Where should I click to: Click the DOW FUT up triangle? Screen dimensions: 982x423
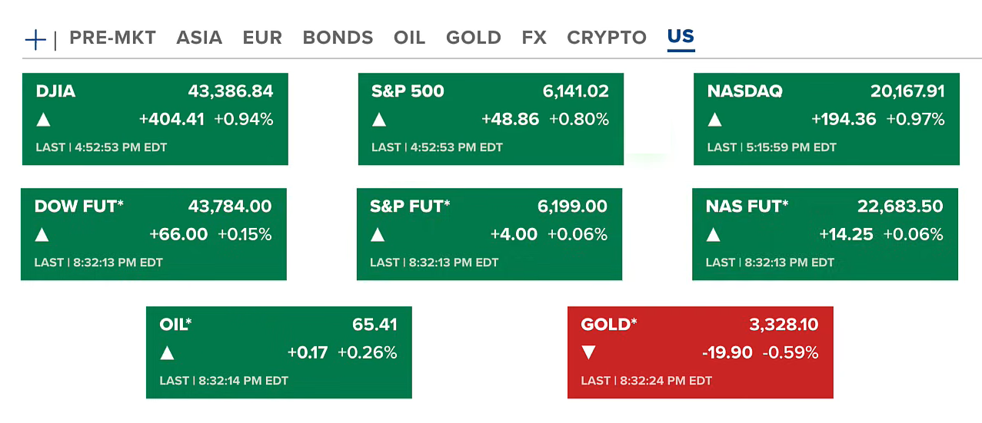pyautogui.click(x=42, y=235)
